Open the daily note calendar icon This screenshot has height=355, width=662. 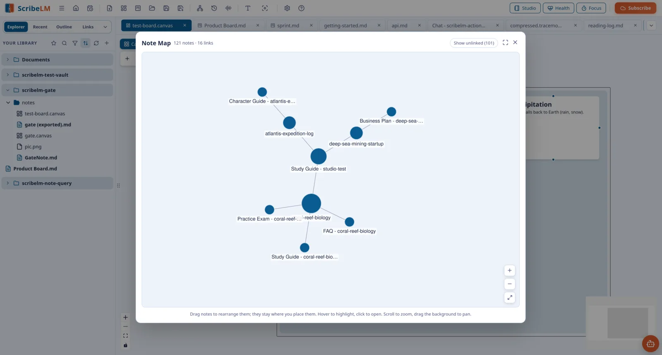[x=90, y=8]
